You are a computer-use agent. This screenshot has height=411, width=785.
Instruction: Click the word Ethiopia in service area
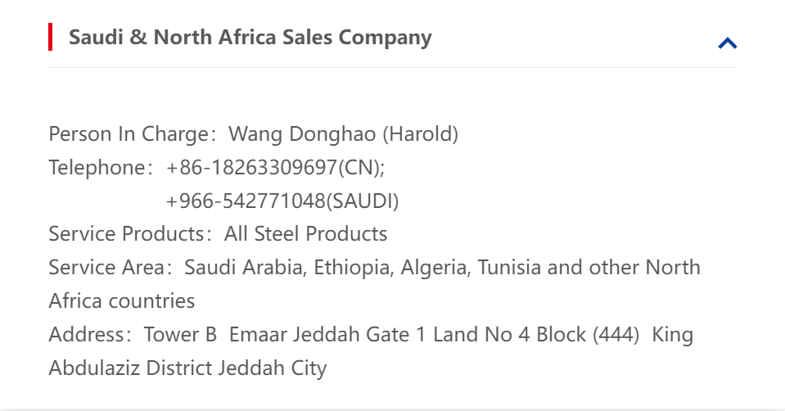click(x=351, y=269)
